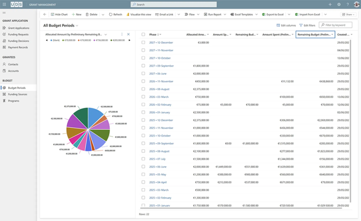
Task: Check the 2025 • 06-June row
Action: coord(143,167)
